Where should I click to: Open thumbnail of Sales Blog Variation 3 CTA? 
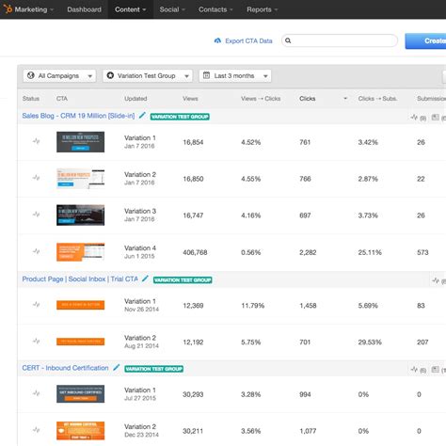tap(80, 215)
